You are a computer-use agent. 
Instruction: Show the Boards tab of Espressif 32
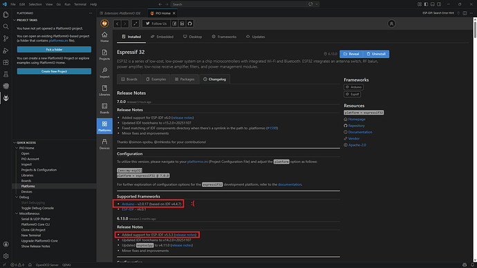[129, 79]
